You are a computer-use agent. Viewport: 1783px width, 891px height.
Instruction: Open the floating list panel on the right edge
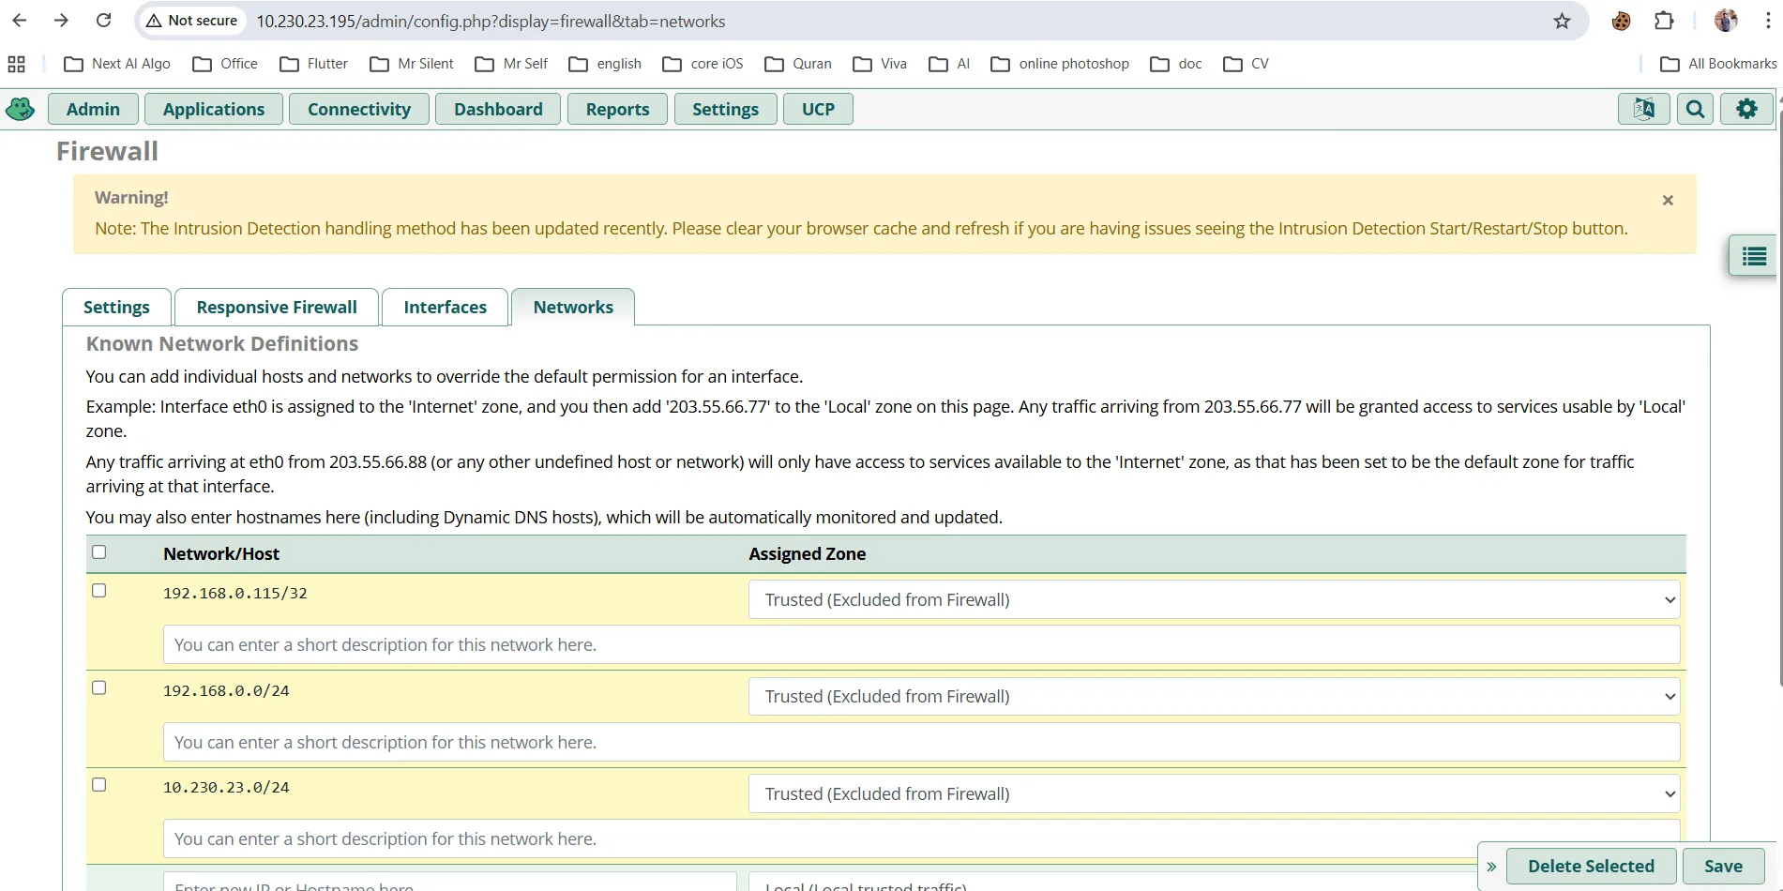[x=1753, y=255]
